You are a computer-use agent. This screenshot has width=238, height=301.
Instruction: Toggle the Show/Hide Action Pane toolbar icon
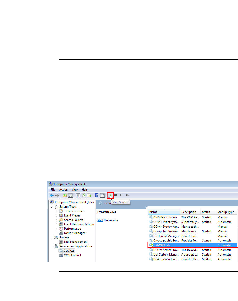click(x=103, y=195)
